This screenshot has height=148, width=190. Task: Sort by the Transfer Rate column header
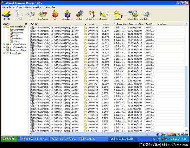point(136,24)
